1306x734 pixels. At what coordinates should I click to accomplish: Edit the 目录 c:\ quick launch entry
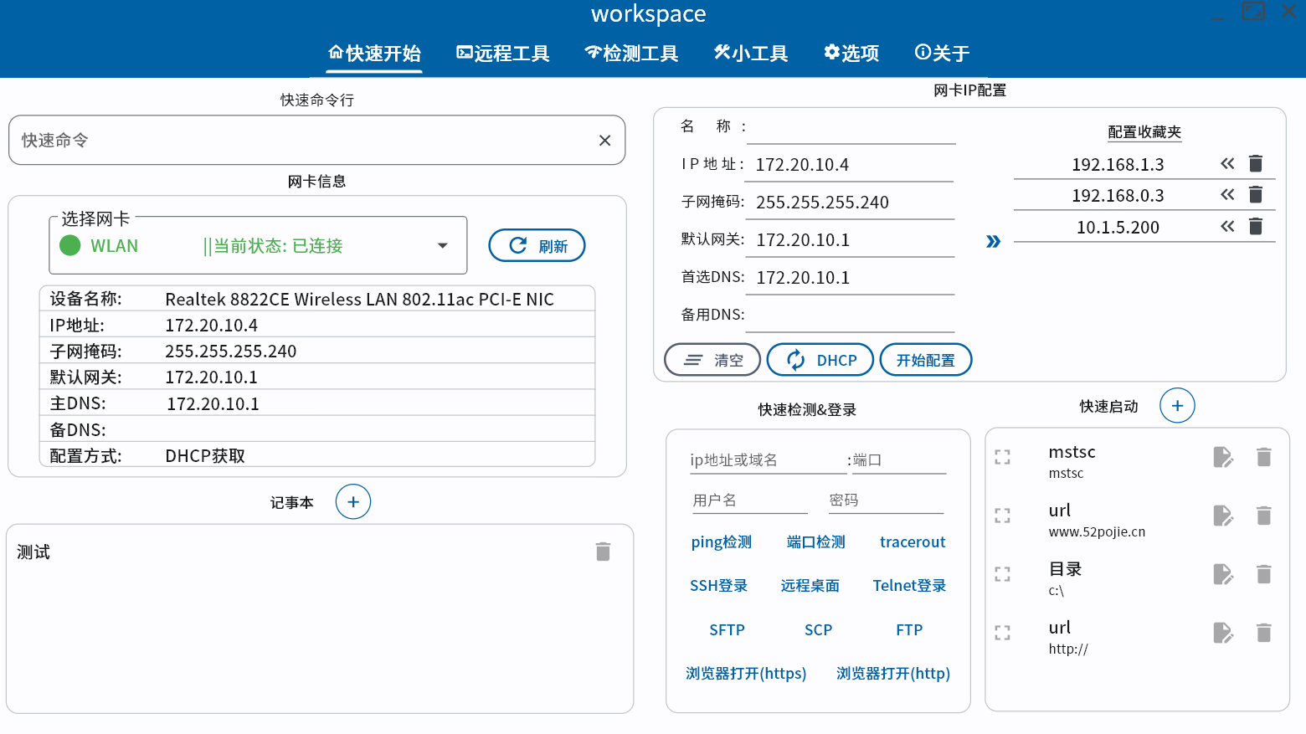[1223, 574]
